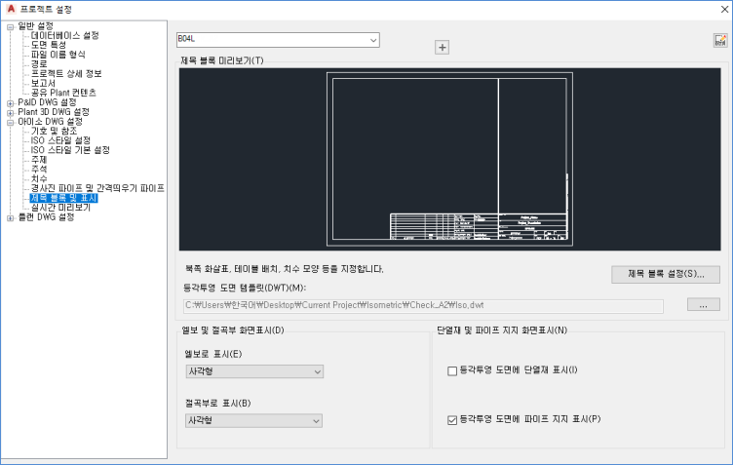Image resolution: width=733 pixels, height=465 pixels.
Task: Select the 일반 설정 tree label
Action: point(35,26)
